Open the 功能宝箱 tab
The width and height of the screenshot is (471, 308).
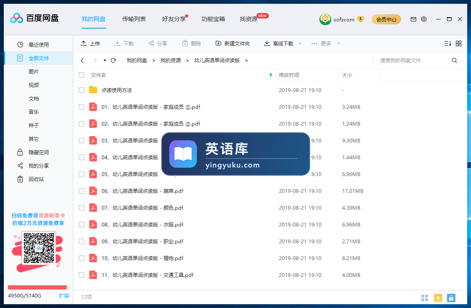pyautogui.click(x=213, y=19)
